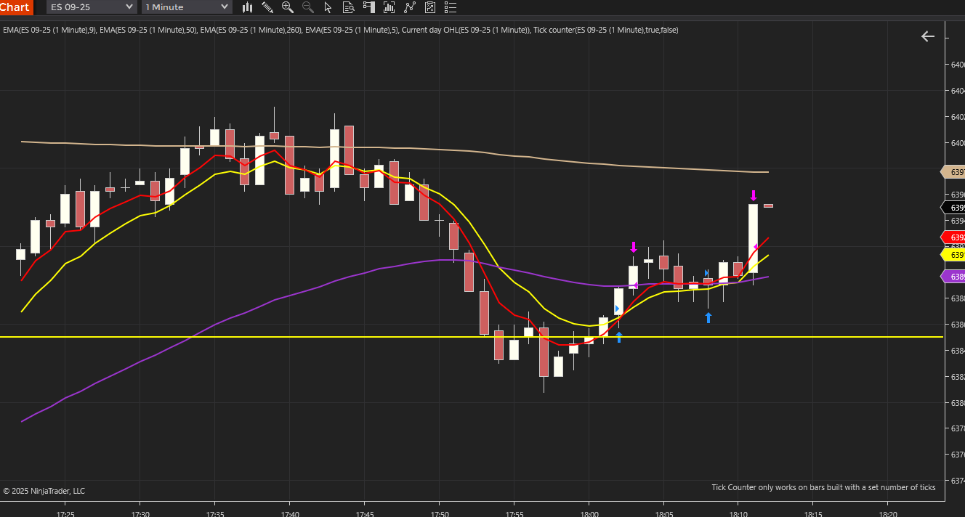Open the chart Properties list icon
This screenshot has height=517, width=965.
click(451, 7)
